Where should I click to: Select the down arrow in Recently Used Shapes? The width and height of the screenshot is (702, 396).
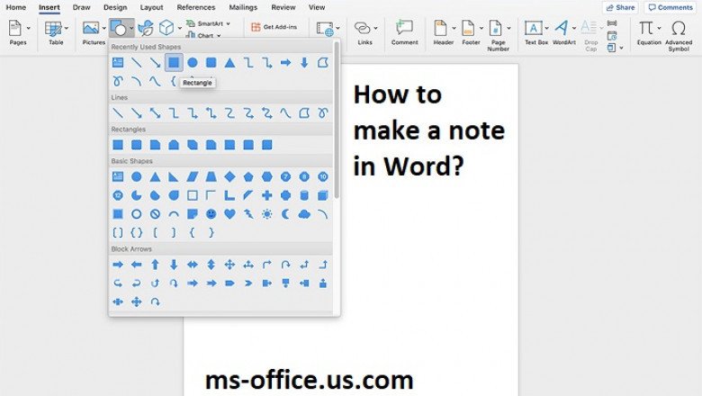pyautogui.click(x=304, y=63)
